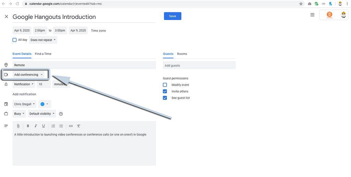Uncheck the Invite others permission
351x177 pixels.
[x=165, y=91]
